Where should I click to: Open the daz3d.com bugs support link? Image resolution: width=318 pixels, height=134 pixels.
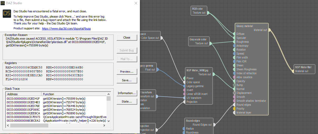pos(66,28)
